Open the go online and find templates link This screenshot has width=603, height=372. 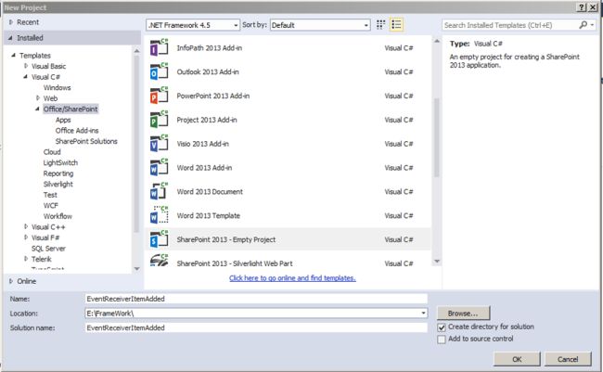point(292,277)
